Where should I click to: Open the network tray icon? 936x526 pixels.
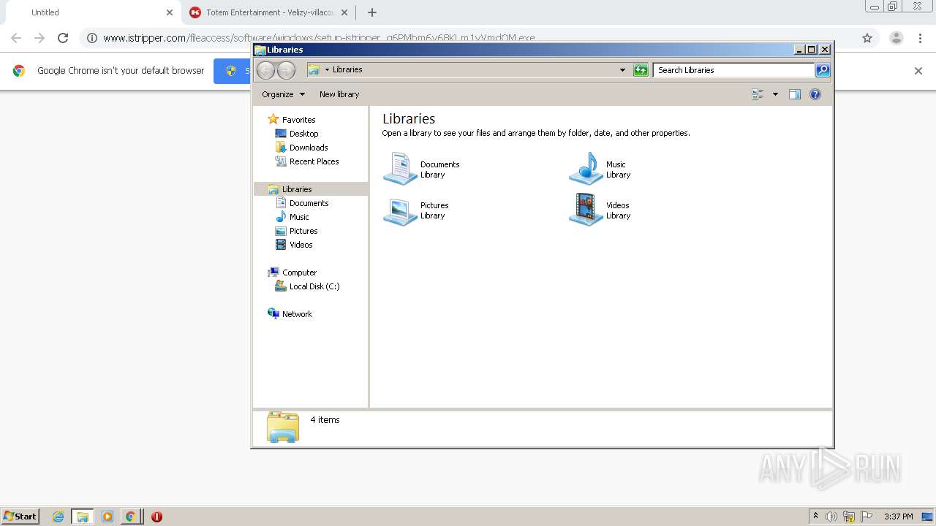849,517
